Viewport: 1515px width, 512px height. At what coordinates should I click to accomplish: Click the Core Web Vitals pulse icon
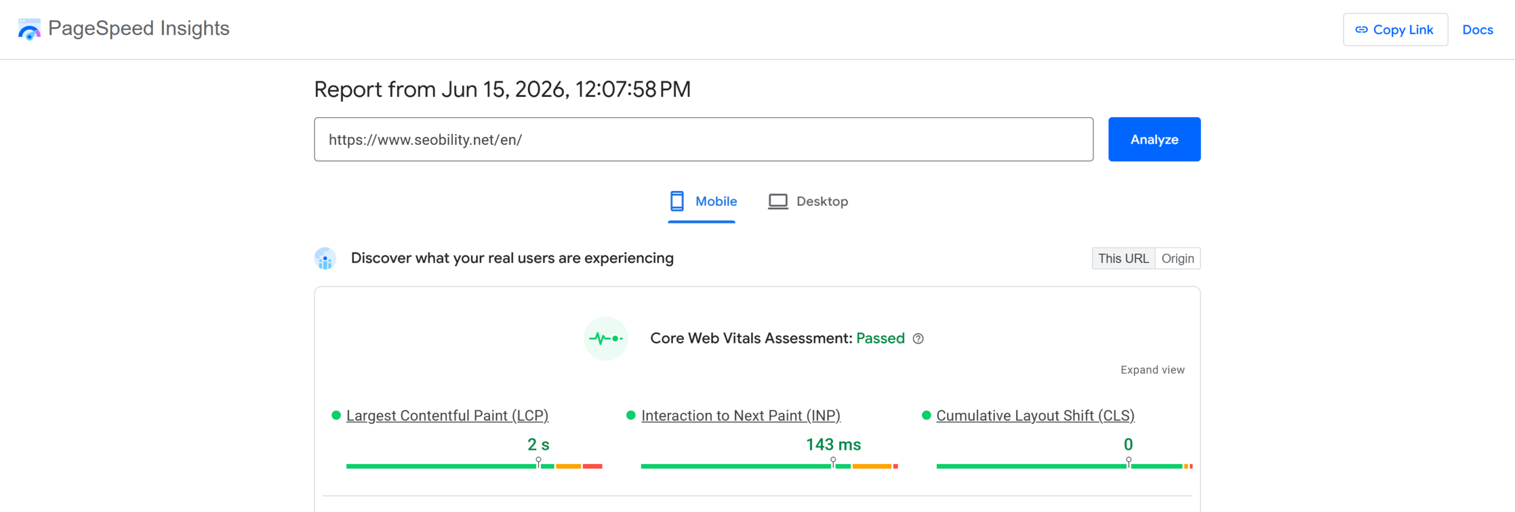click(x=605, y=338)
